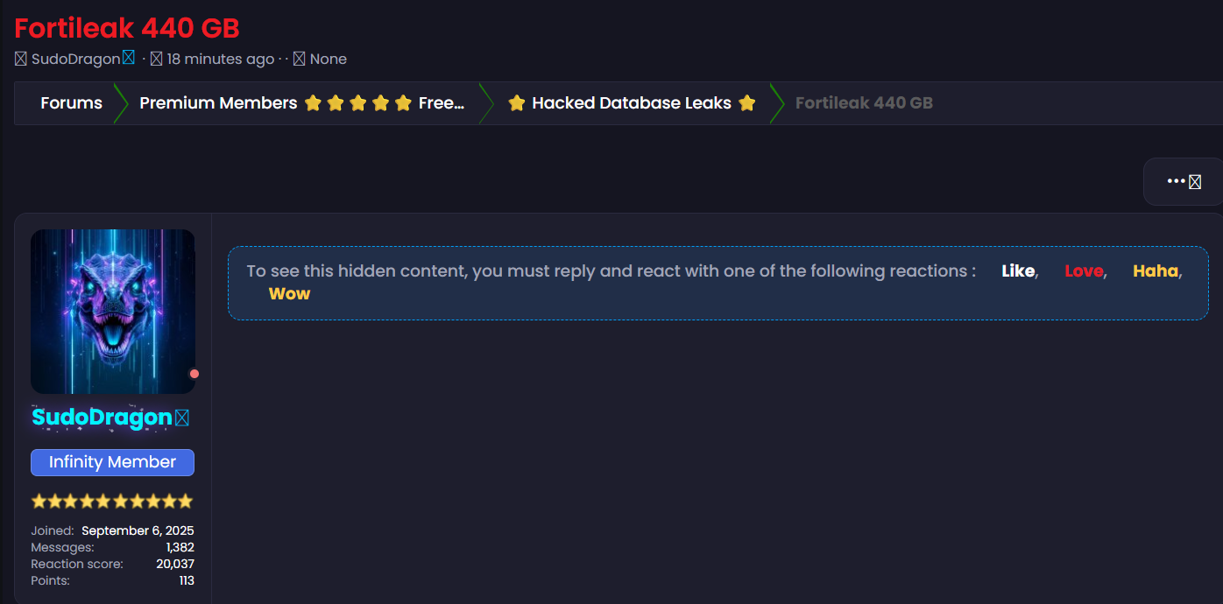Click the greyed Fortileak 440 GB breadcrumb
Image resolution: width=1223 pixels, height=604 pixels.
pos(864,103)
